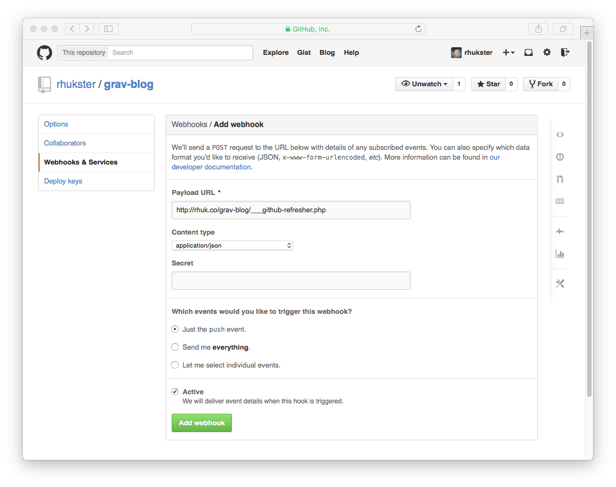Click the page vertical scrollbar

pyautogui.click(x=589, y=219)
